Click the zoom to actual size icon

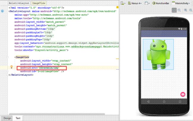[179, 10]
